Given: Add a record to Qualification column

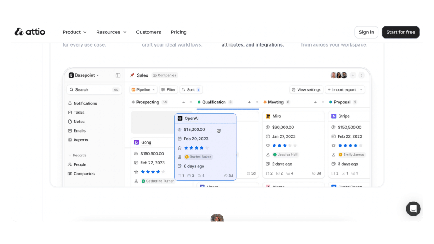Looking at the screenshot, I should (x=249, y=102).
